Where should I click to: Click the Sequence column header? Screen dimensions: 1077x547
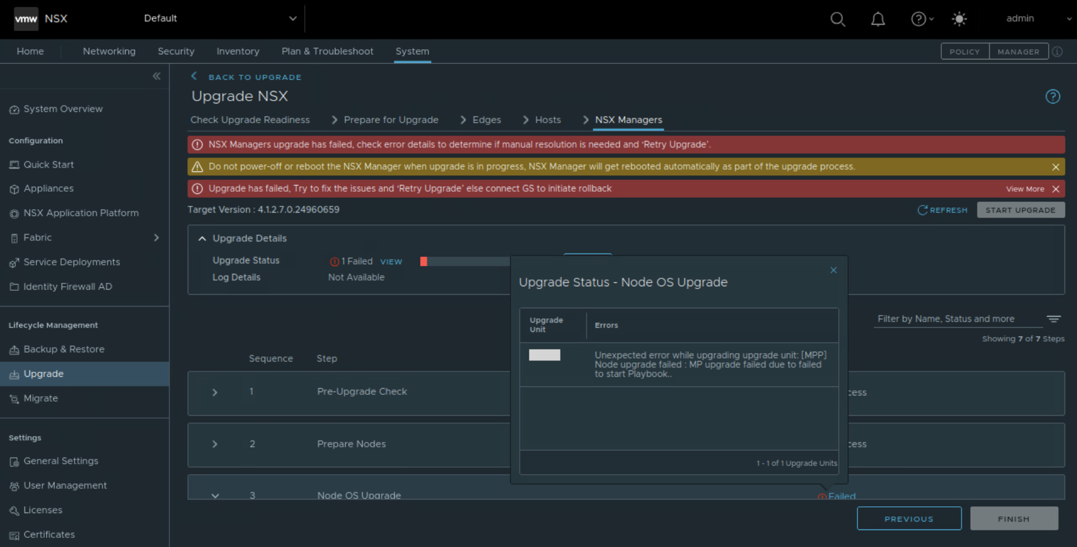click(x=271, y=359)
